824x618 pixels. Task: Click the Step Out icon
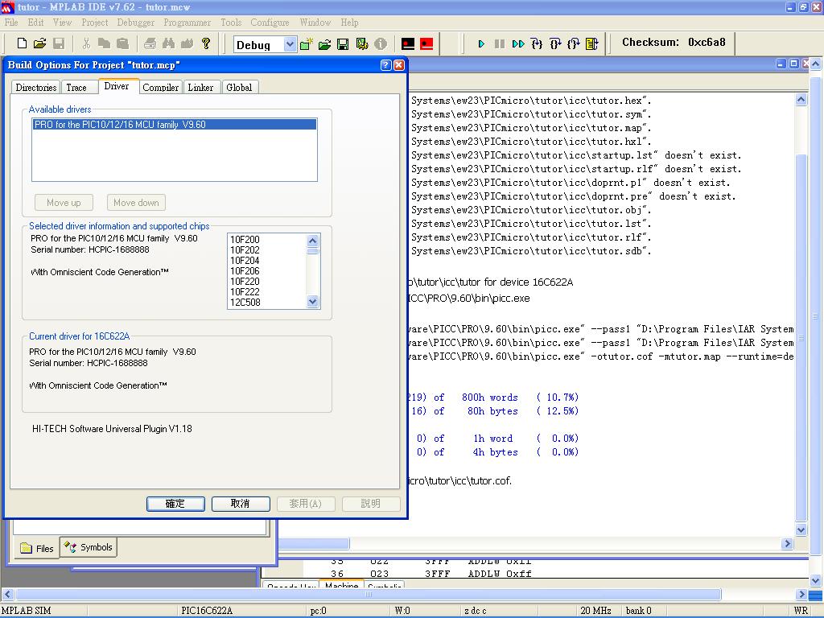click(x=574, y=44)
